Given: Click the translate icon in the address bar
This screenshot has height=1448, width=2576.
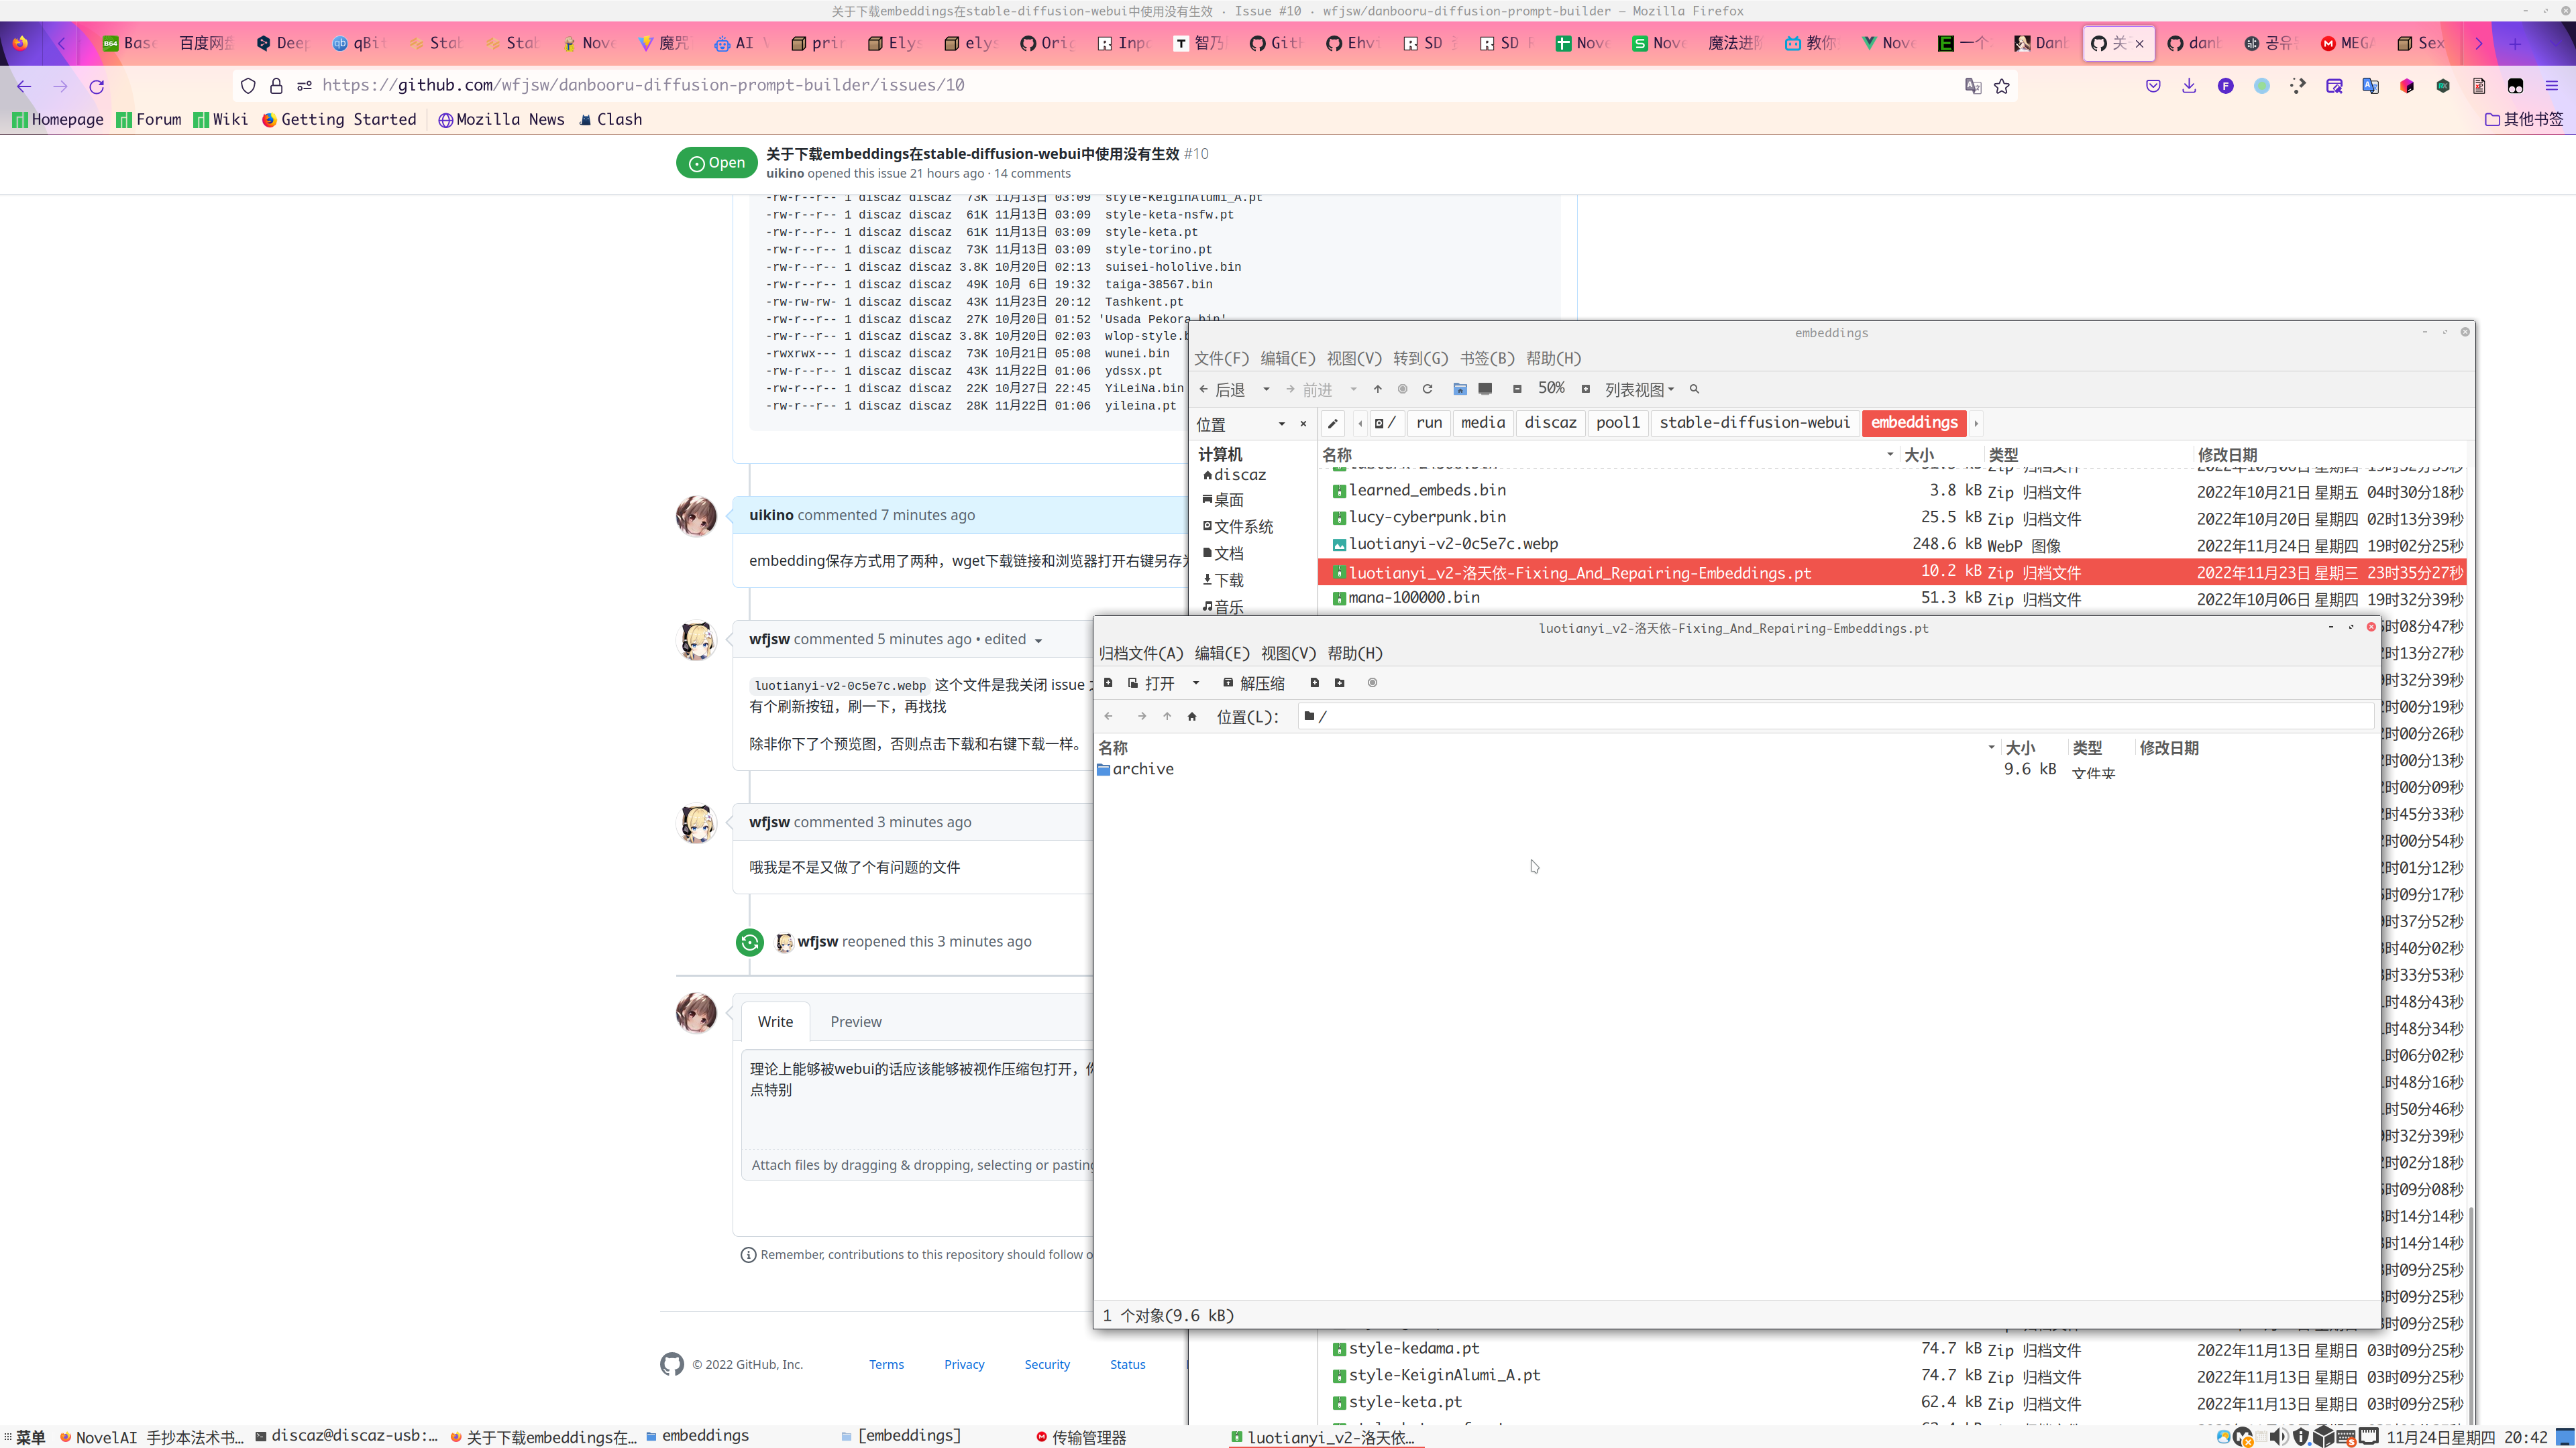Looking at the screenshot, I should (1972, 86).
